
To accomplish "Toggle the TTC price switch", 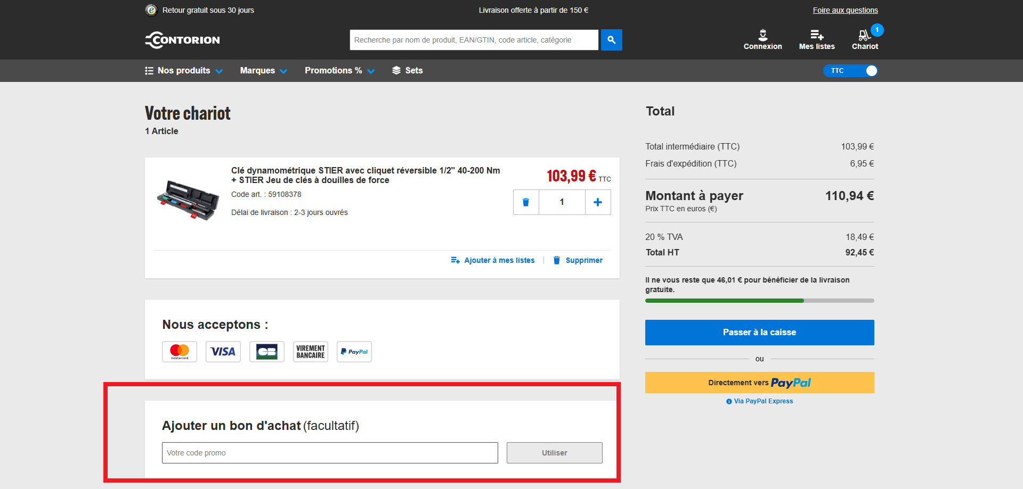I will tap(850, 71).
